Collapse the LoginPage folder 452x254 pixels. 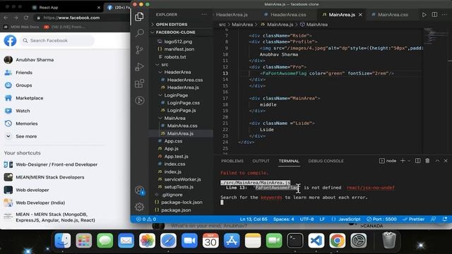(x=176, y=95)
